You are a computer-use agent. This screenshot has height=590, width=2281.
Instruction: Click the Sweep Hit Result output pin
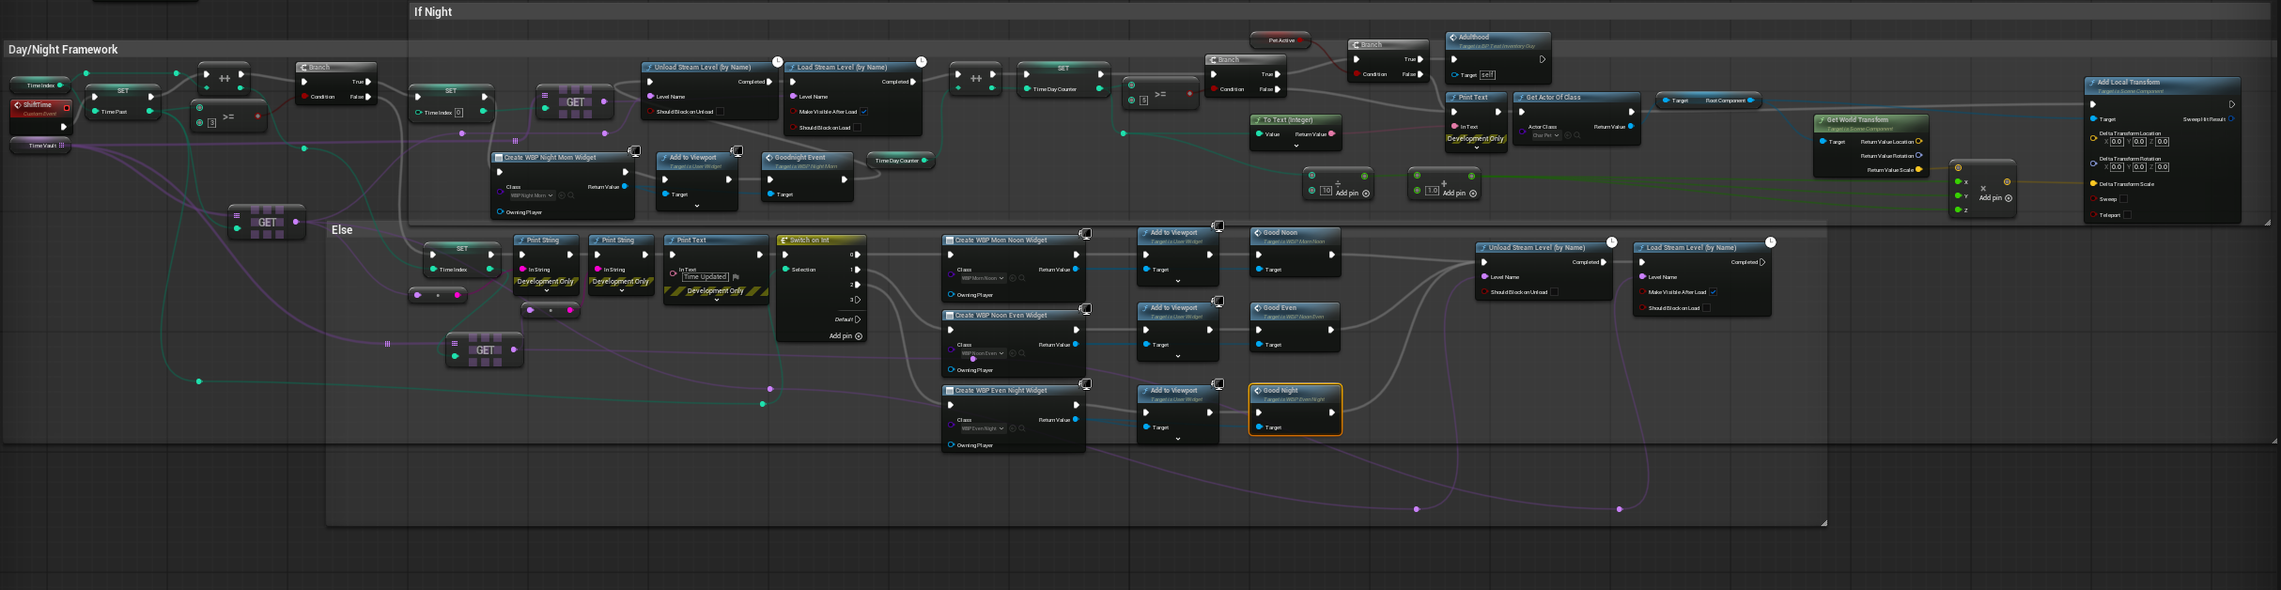click(x=2231, y=119)
